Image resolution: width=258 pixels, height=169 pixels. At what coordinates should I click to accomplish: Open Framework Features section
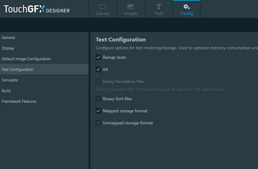[44, 101]
